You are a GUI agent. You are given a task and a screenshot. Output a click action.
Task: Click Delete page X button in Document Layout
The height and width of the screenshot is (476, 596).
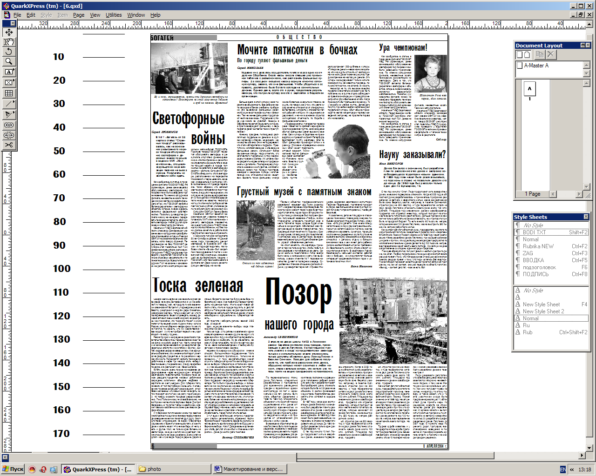[x=551, y=54]
